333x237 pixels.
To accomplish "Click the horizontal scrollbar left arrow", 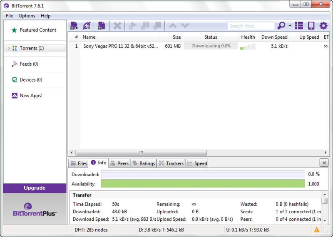I will coord(72,153).
